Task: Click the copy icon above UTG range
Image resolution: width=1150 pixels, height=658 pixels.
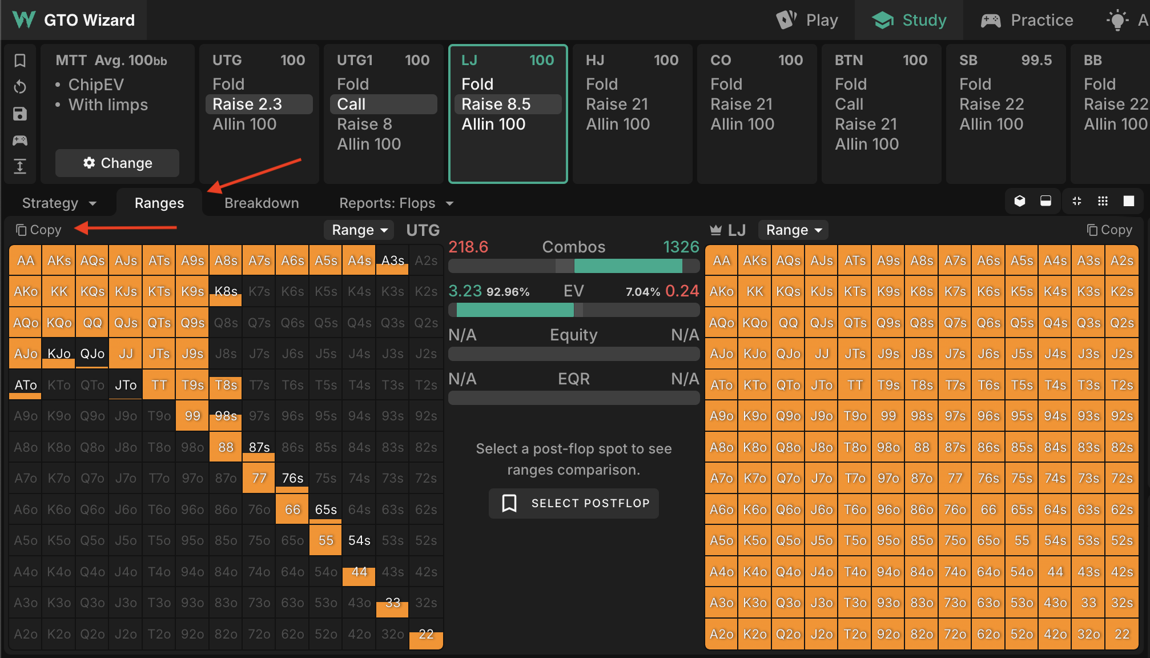Action: tap(21, 230)
